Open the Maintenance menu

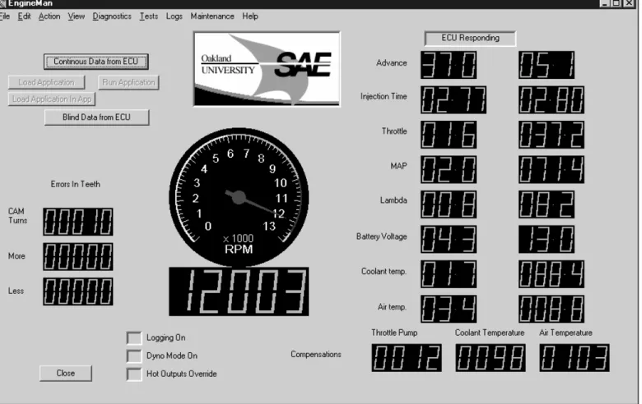click(x=212, y=16)
